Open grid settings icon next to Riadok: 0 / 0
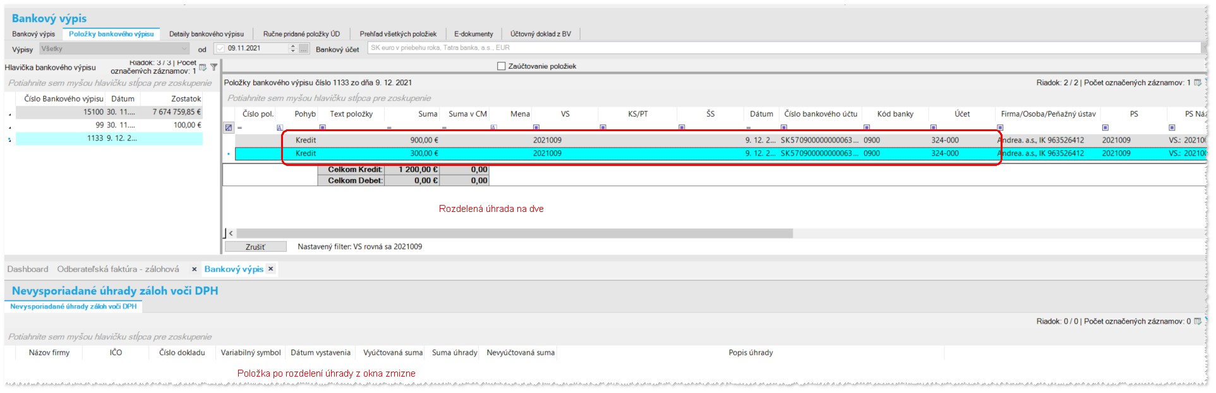 coord(1197,321)
